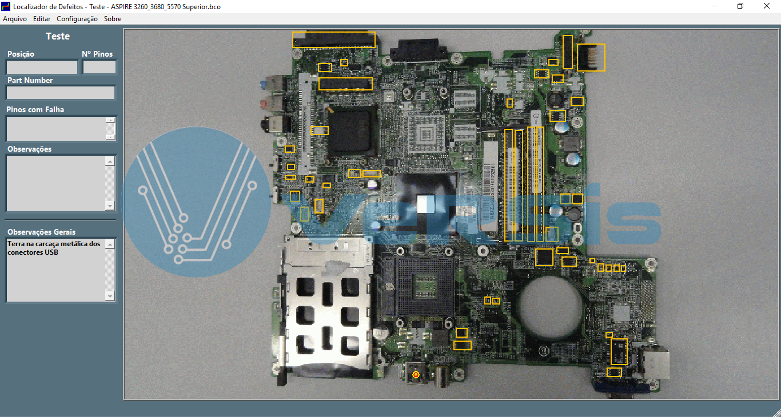781x419 pixels.
Task: Select the marker on the top-right gold-pin connector
Action: tap(591, 57)
